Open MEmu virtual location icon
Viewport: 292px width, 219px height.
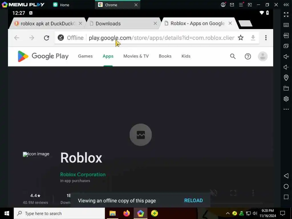pyautogui.click(x=286, y=78)
